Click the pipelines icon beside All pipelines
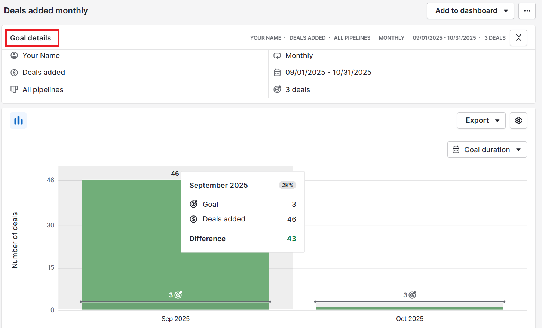Screen dimensions: 542x328 14,89
